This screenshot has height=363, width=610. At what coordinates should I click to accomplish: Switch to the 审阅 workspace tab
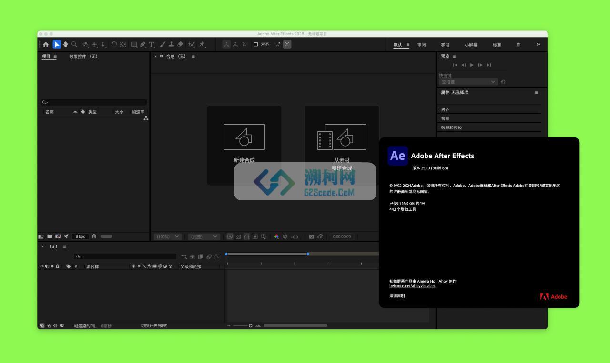pos(421,45)
